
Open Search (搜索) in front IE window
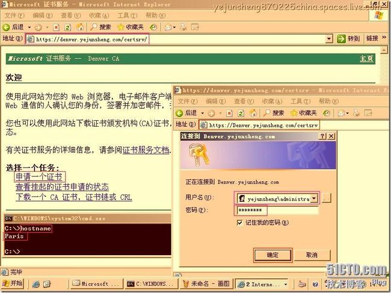coord(274,113)
